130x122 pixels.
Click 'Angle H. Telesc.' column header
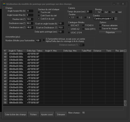point(17,51)
